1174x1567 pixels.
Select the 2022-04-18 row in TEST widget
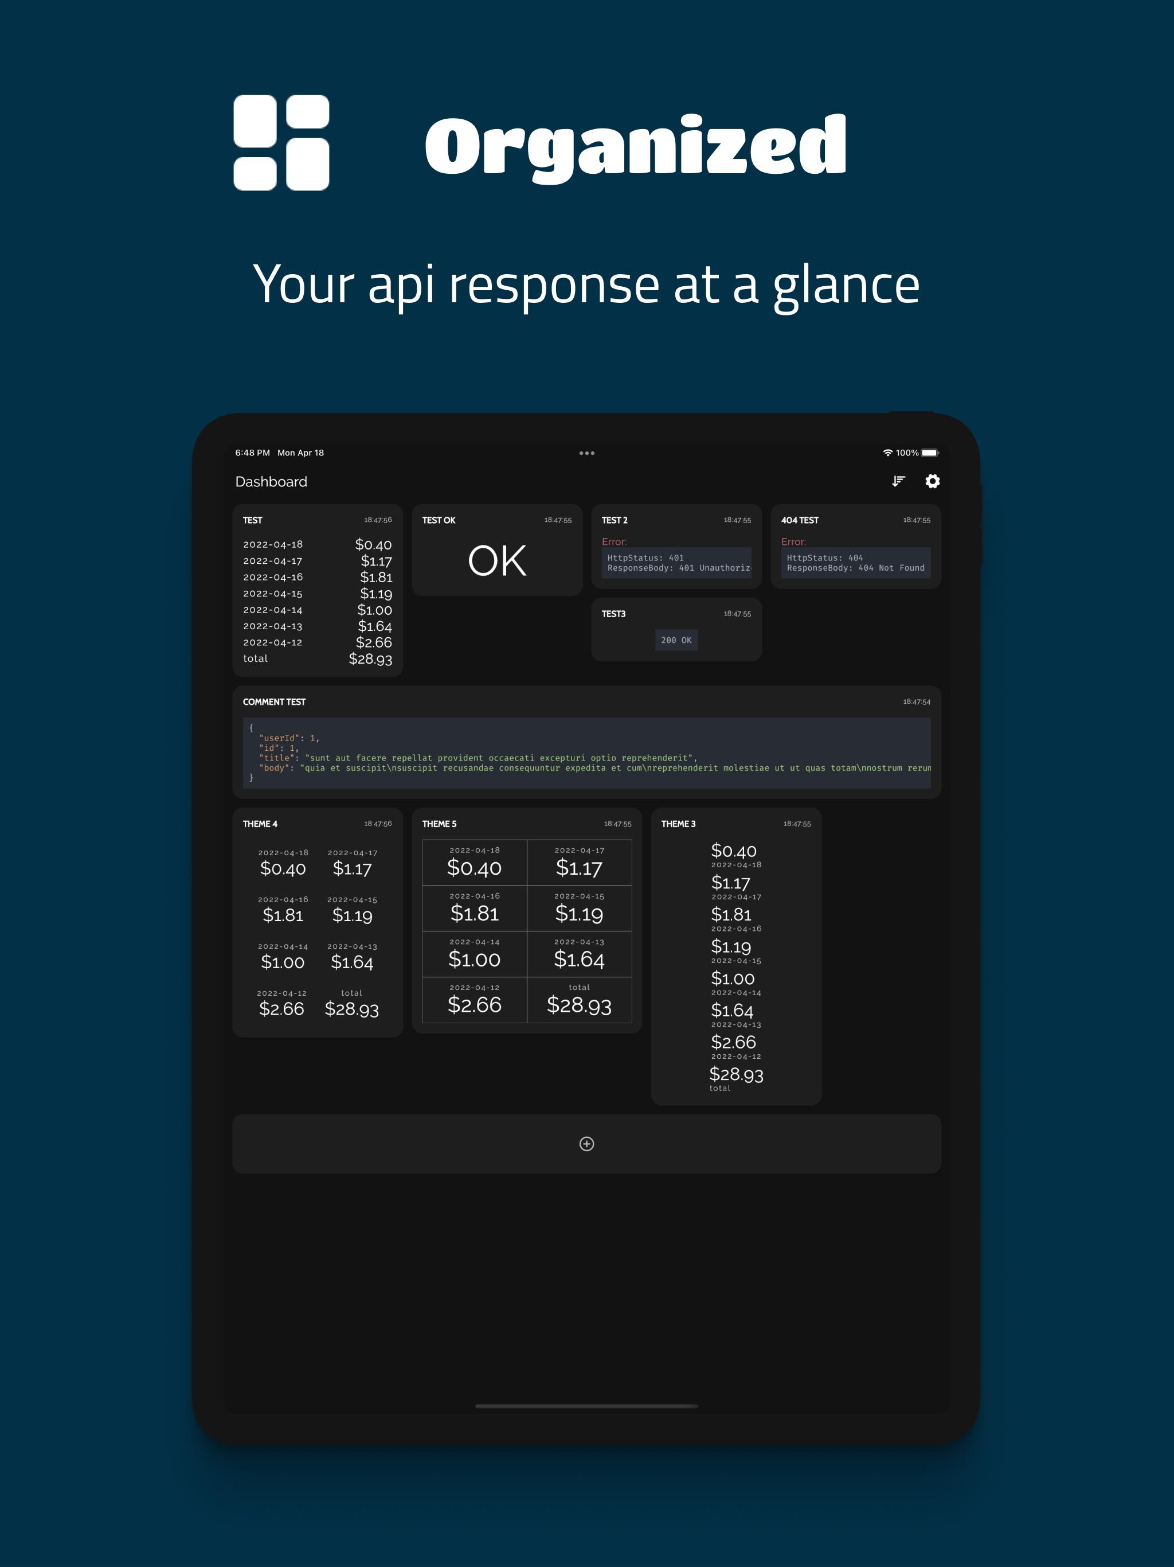click(317, 544)
